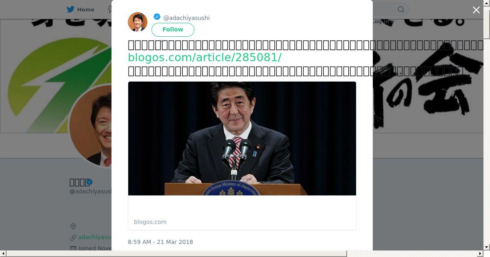Click the search magnifier icon
490x257 pixels.
(401, 9)
